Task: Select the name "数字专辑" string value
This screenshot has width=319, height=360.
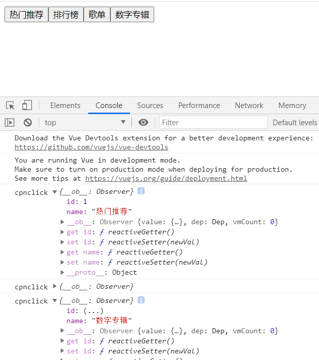Action: click(x=111, y=320)
